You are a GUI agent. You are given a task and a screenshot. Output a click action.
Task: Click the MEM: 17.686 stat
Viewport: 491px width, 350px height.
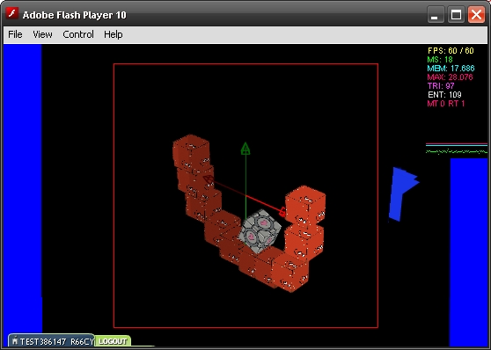click(x=451, y=68)
